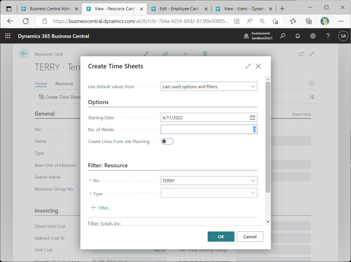
Task: Open a new browser tab
Action: 282,9
